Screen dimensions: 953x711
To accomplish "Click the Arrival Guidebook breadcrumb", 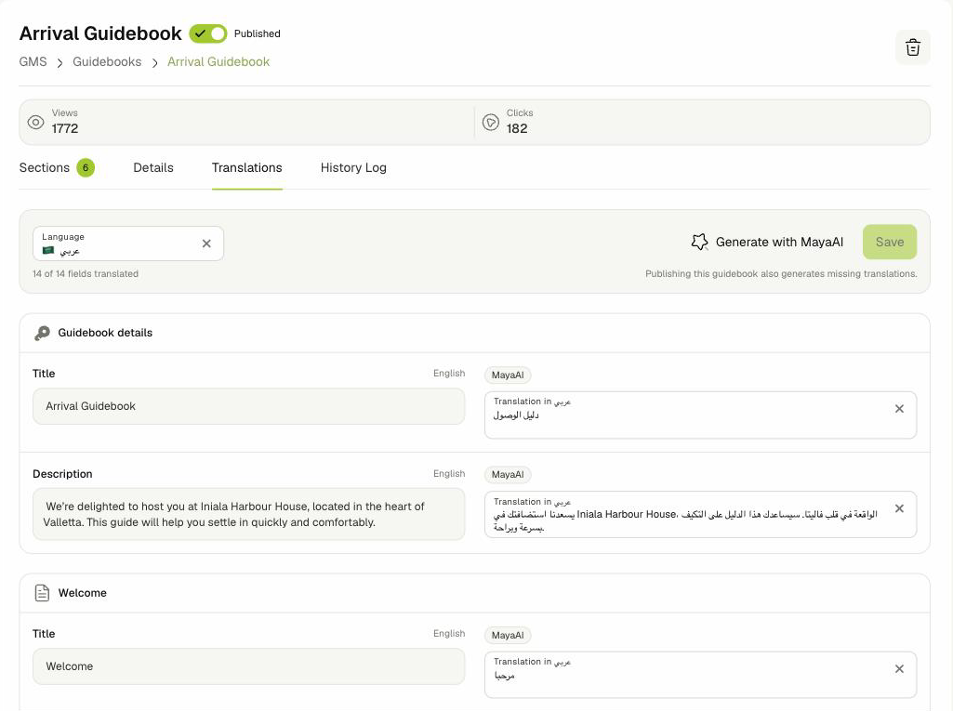I will coord(218,62).
